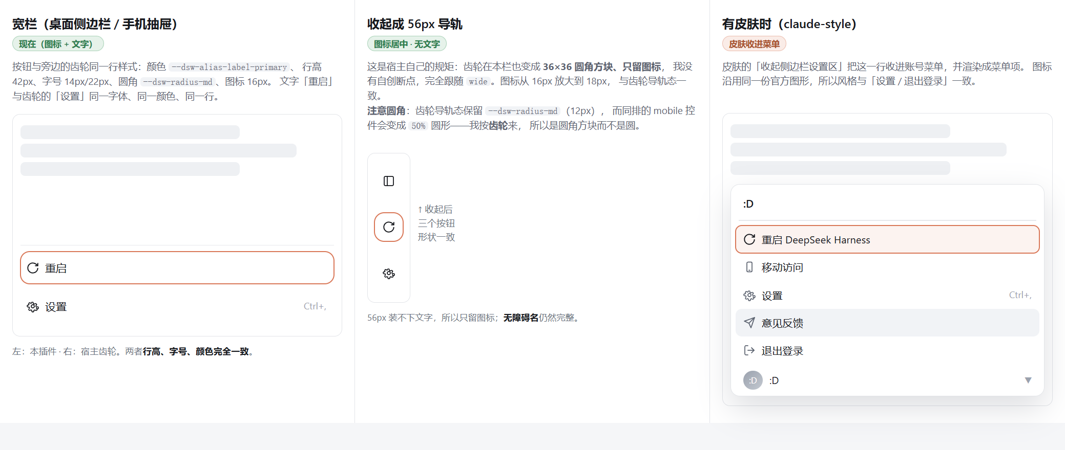Screen dimensions: 1065x450
Task: Click the circular restart icon in rail
Action: point(389,227)
